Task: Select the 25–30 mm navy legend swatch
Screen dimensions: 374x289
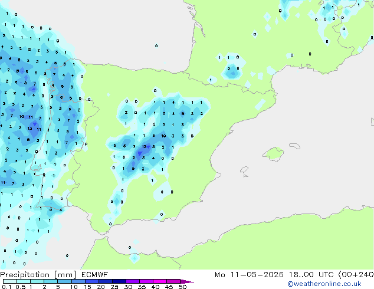Action: (119, 281)
